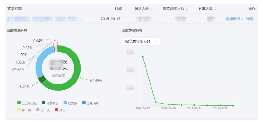Click the 2019-06-19 data point on chart
263x122 pixels.
[x=169, y=104]
